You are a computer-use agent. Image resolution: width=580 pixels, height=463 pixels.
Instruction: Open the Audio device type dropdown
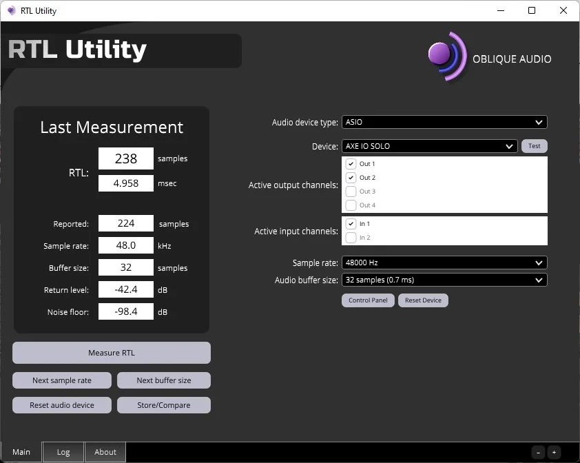[444, 121]
